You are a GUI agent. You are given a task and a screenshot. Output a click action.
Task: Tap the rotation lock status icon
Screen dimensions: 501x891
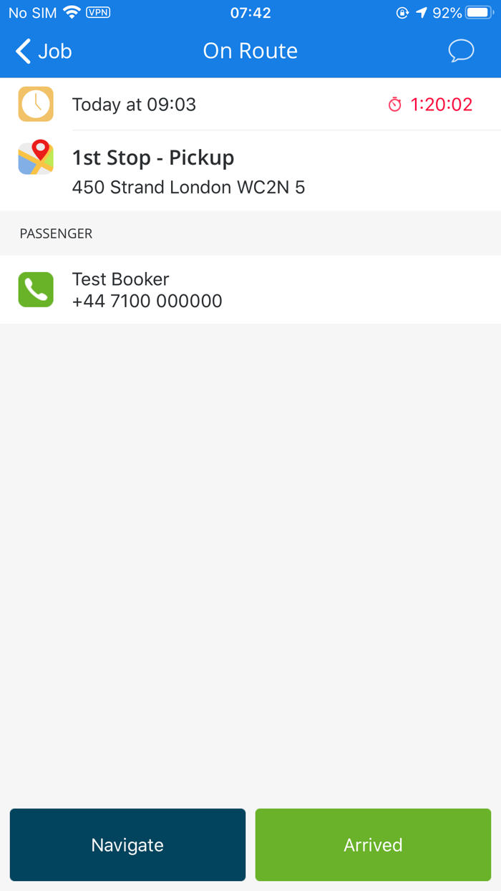point(402,12)
